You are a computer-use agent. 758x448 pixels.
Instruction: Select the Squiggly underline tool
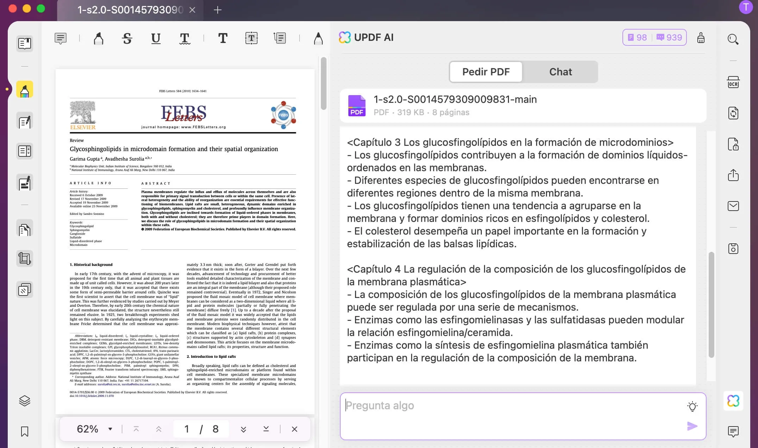tap(185, 38)
